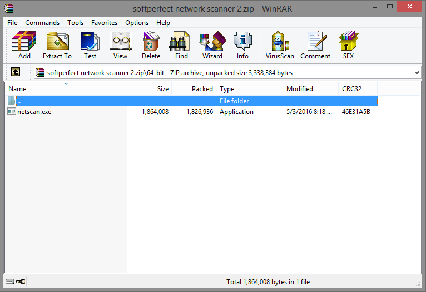
Task: Click the status bar total bytes text
Action: coord(268,282)
